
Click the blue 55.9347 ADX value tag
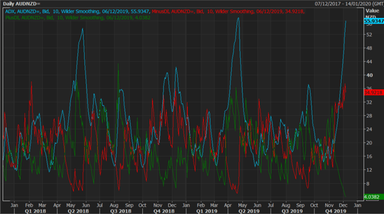tap(374, 21)
